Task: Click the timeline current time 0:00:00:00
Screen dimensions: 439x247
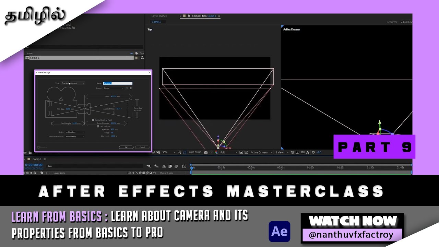Action: pos(34,165)
